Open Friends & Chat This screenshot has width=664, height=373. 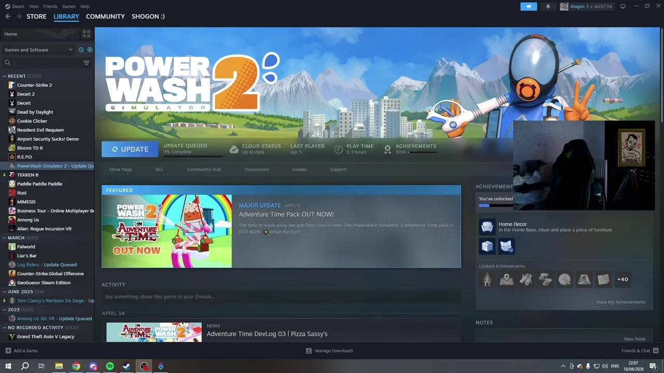[x=639, y=351]
